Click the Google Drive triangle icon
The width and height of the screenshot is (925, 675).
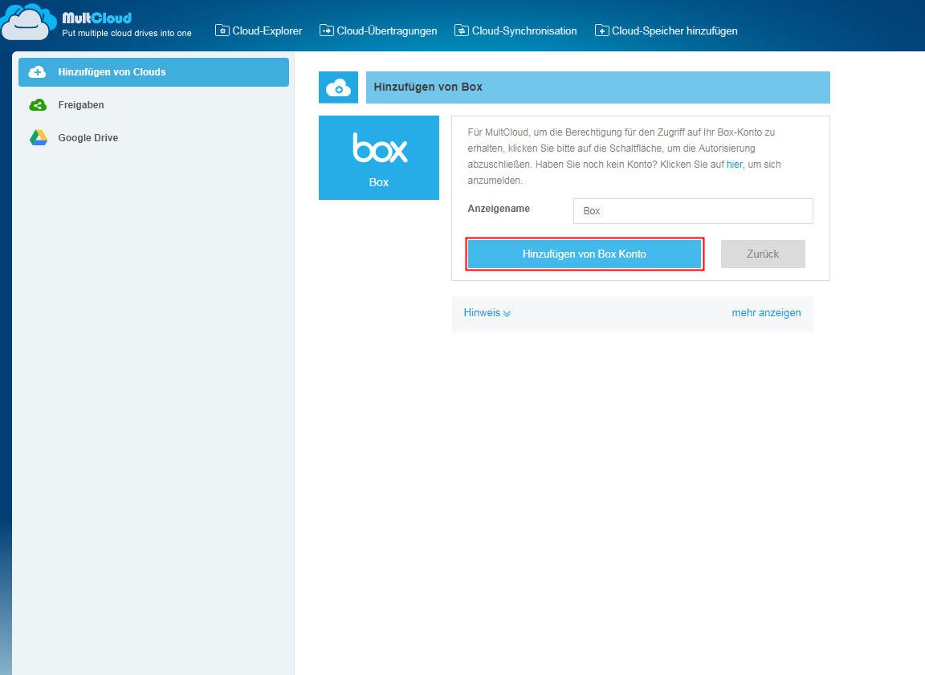(x=39, y=137)
